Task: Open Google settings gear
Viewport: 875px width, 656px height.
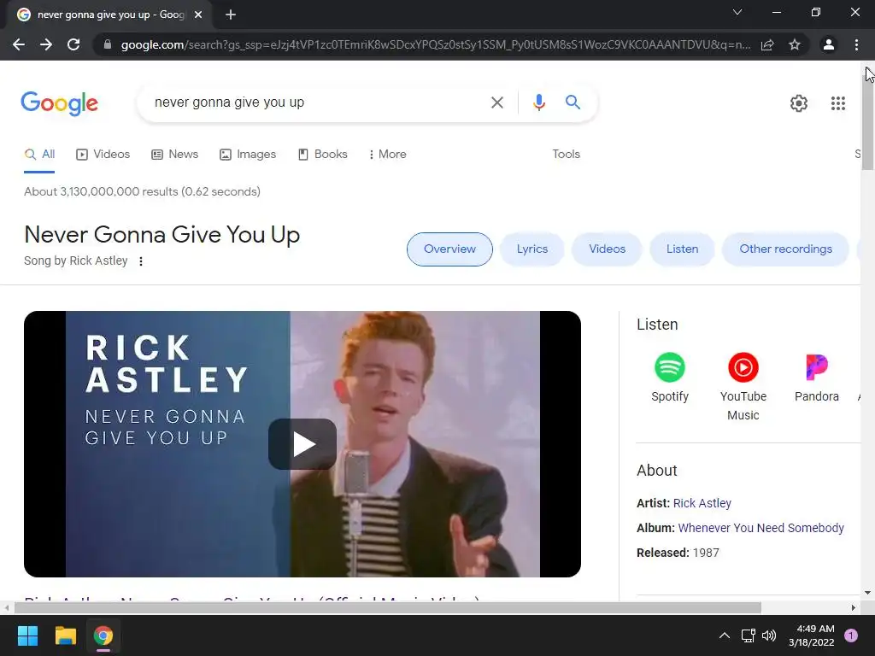Action: pyautogui.click(x=799, y=103)
